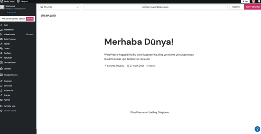Click the Çok yakında badge
The height and width of the screenshot is (134, 261).
click(11, 12)
